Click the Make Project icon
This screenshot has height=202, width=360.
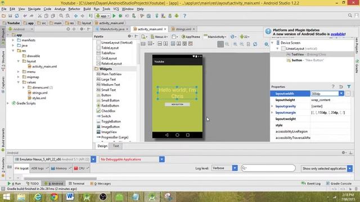pyautogui.click(x=91, y=16)
